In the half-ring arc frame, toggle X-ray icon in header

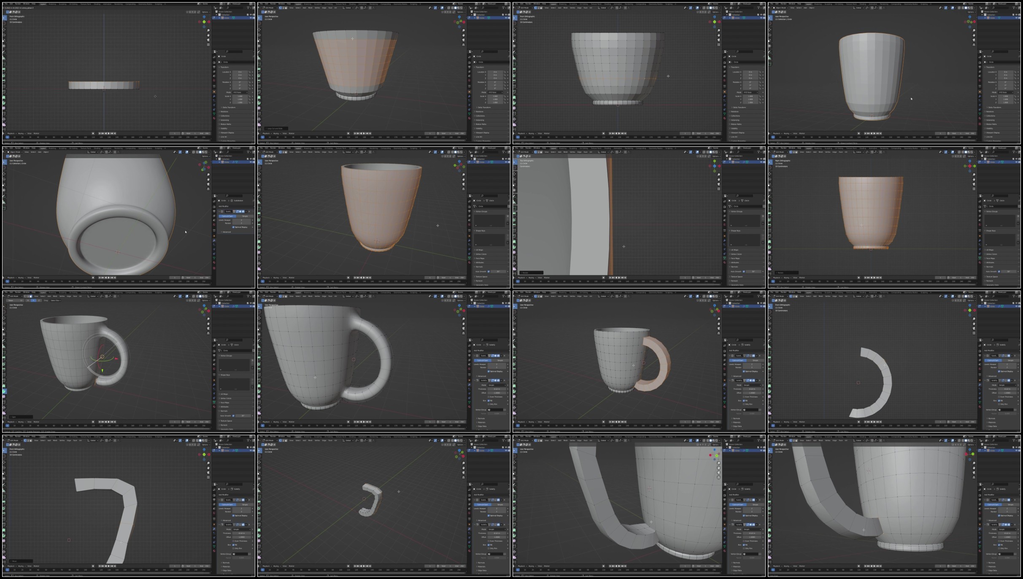pyautogui.click(x=959, y=296)
